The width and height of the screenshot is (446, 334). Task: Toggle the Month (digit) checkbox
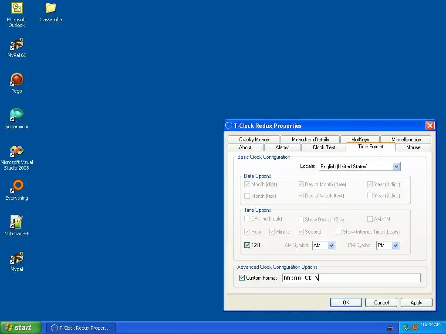coord(247,184)
